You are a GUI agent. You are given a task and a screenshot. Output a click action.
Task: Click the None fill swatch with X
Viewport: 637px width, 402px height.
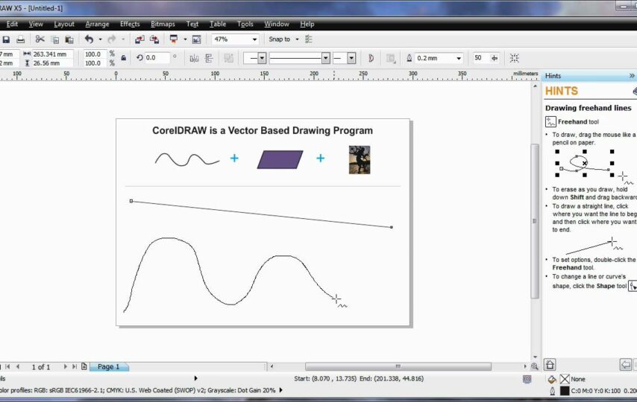565,379
